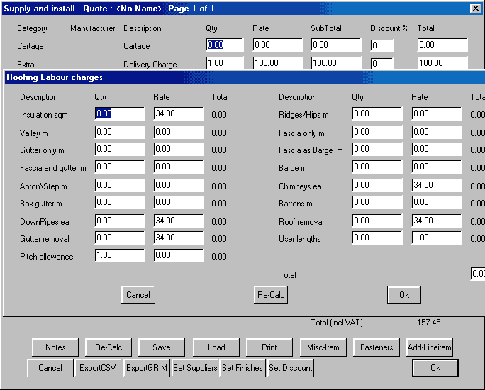Select the Valley m Rate field
Viewport: 485px width, 390px height.
coord(179,132)
